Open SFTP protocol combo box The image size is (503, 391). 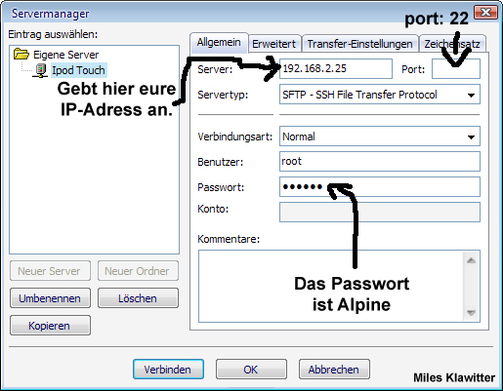(380, 95)
